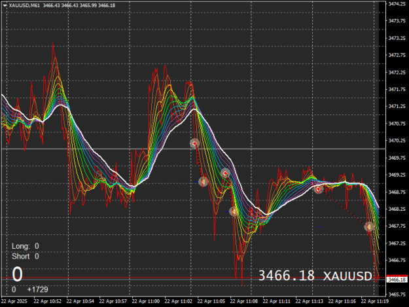Click the 3465.75 price scale label
Image resolution: width=409 pixels, height=307 pixels.
coord(397,295)
